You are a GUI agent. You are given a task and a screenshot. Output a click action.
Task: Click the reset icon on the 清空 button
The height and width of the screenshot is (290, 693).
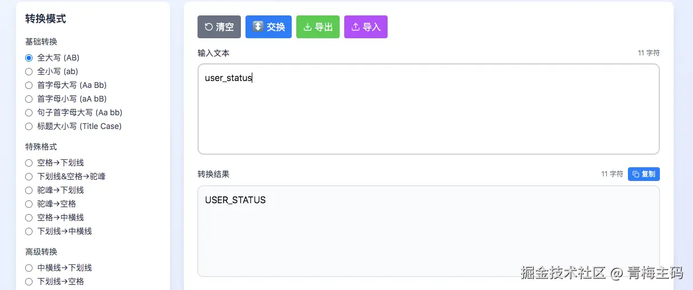(x=208, y=27)
